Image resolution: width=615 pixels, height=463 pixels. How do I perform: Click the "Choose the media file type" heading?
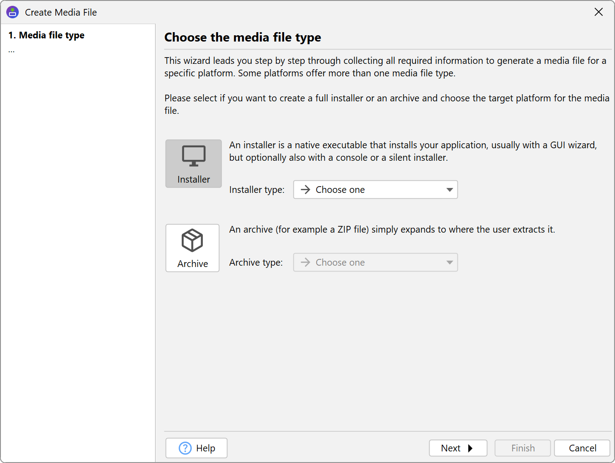click(x=243, y=38)
